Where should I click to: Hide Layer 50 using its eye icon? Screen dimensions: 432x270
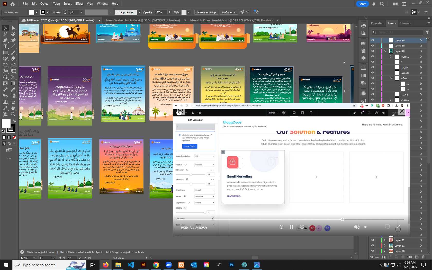tap(373, 40)
